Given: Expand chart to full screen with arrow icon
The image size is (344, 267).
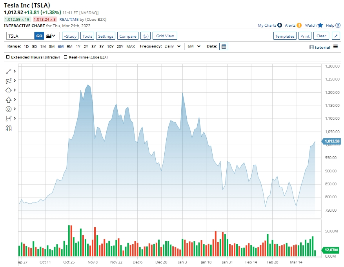Looking at the screenshot, I should pos(336,36).
